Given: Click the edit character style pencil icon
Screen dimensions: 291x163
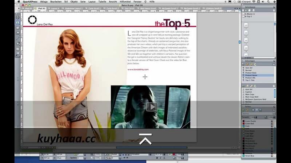Looking at the screenshot, I should pos(251,86).
